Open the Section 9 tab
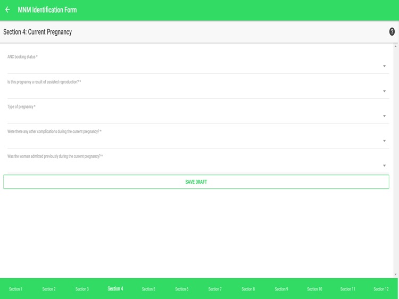The width and height of the screenshot is (399, 299). 281,289
